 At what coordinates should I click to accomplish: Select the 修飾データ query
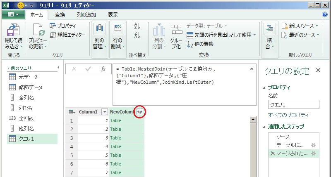pyautogui.click(x=32, y=87)
